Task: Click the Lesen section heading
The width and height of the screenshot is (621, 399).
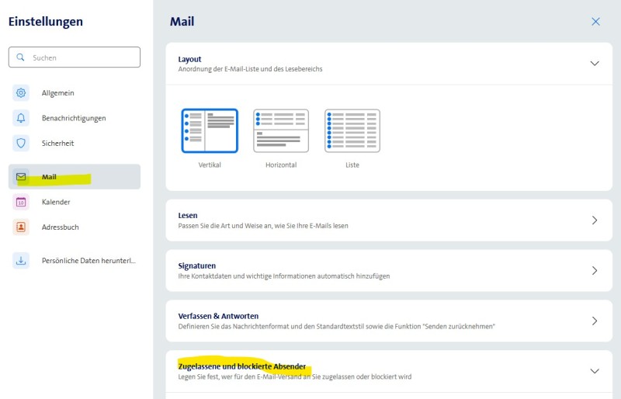Action: point(188,216)
